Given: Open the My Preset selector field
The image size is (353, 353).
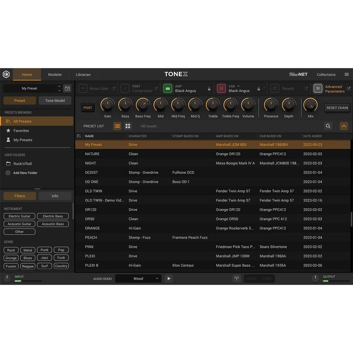Looking at the screenshot, I should (x=29, y=88).
